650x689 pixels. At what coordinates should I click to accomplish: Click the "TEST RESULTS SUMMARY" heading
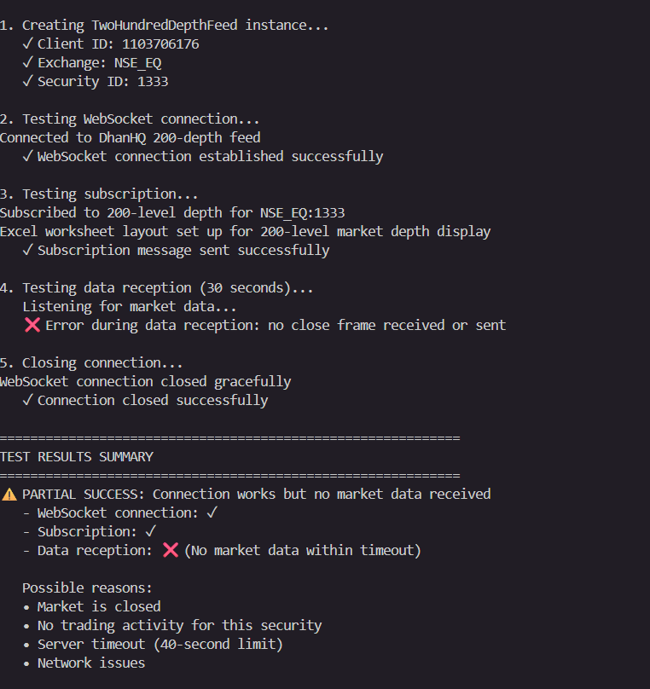tap(77, 456)
